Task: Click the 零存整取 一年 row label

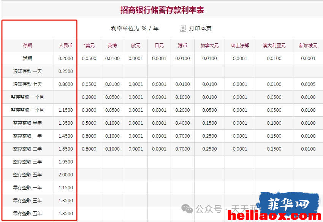Action: (27, 187)
